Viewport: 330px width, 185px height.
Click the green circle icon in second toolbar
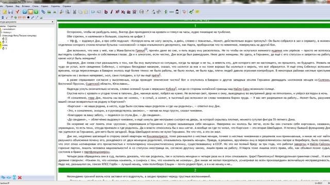coord(15,17)
